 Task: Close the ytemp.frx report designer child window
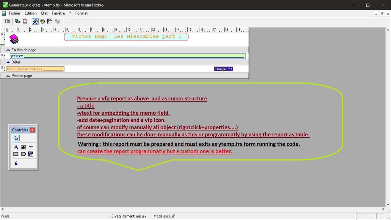pyautogui.click(x=388, y=13)
